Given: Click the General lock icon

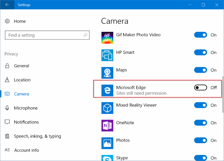Looking at the screenshot, I should [x=7, y=66].
